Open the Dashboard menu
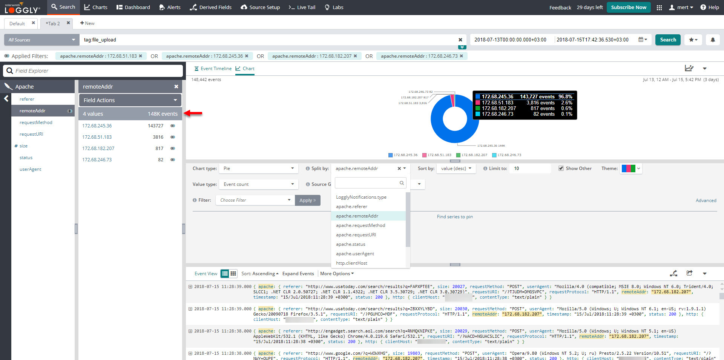The height and width of the screenshot is (360, 724). (x=133, y=7)
